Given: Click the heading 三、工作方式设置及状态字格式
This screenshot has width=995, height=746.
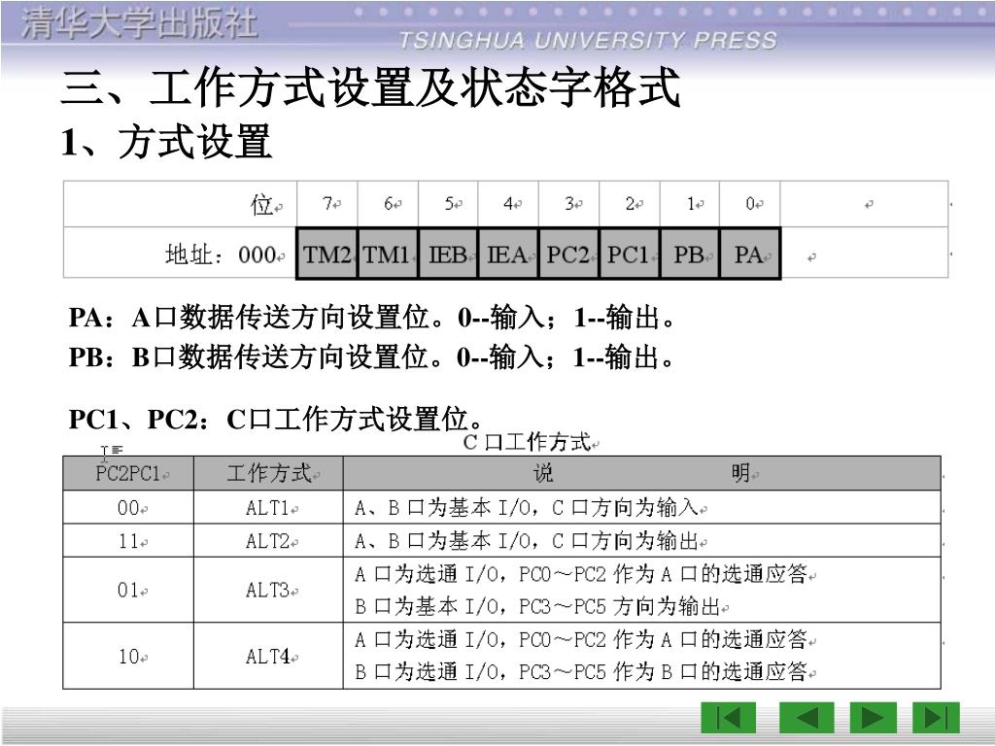Looking at the screenshot, I should tap(370, 87).
